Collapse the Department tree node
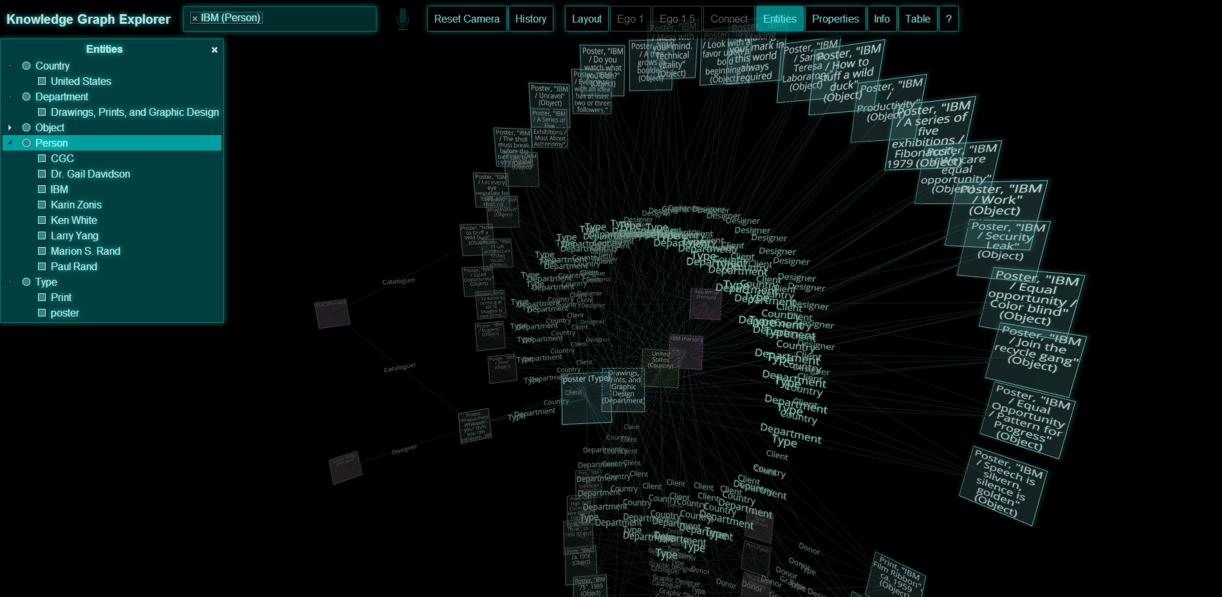Viewport: 1222px width, 597px height. tap(10, 96)
